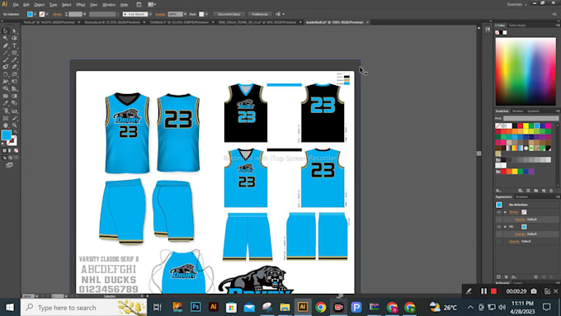Select the yellow swatch in Swatches top row
Viewport: 561px width, 316px height.
[x=526, y=125]
